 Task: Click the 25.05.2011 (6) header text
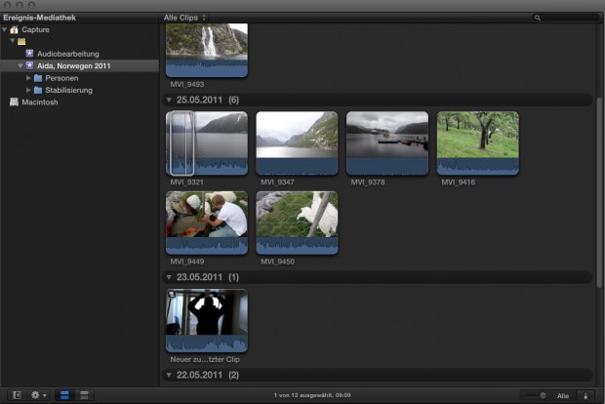pos(208,100)
